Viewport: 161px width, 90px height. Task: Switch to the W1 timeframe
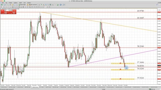pyautogui.click(x=47, y=7)
